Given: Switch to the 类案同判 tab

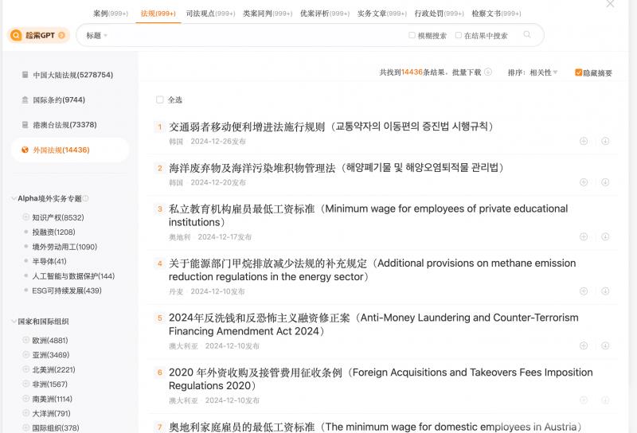Looking at the screenshot, I should pyautogui.click(x=268, y=14).
